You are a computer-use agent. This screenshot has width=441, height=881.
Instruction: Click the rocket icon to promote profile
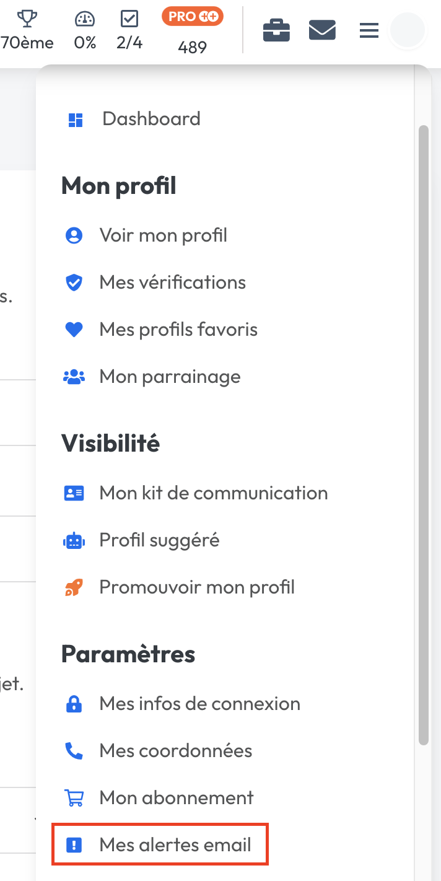[x=74, y=587]
